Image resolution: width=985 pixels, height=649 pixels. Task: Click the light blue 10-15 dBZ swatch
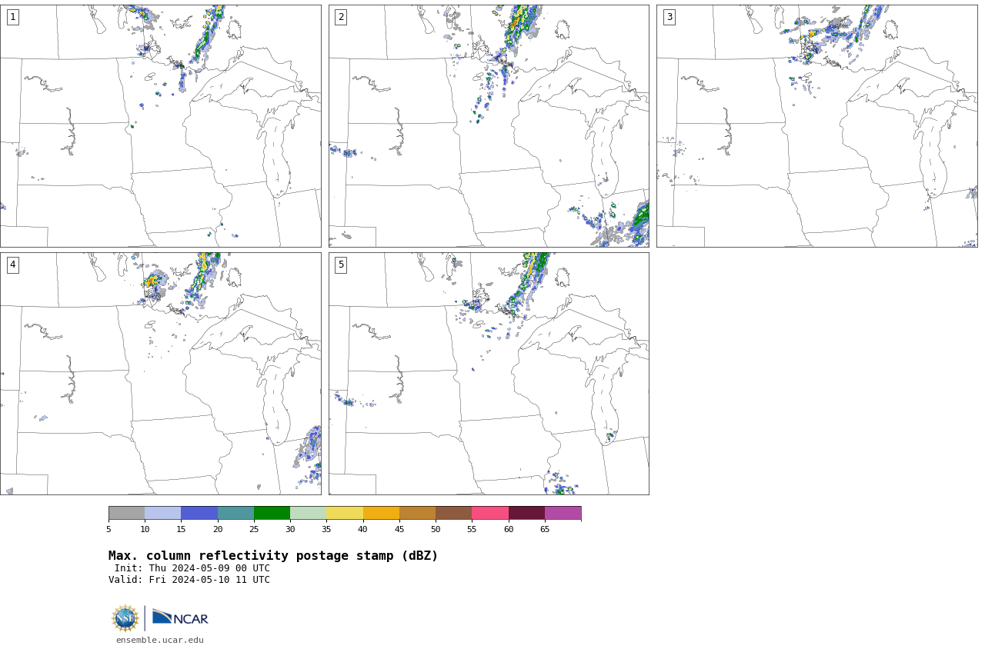pyautogui.click(x=162, y=513)
